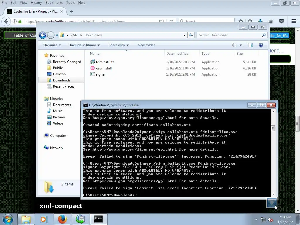The image size is (300, 225).
Task: Click search magnifier icon in Explorer
Action: point(264,35)
